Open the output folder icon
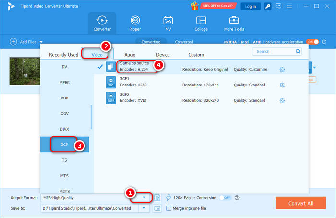 pyautogui.click(x=157, y=208)
